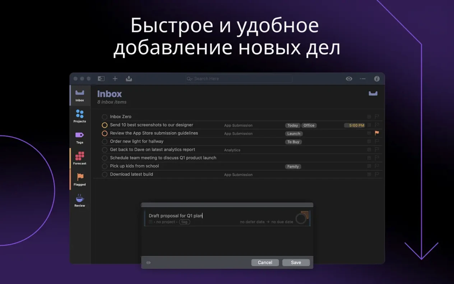Toggle the sidebar visibility icon in toolbar
This screenshot has height=284, width=454.
101,79
